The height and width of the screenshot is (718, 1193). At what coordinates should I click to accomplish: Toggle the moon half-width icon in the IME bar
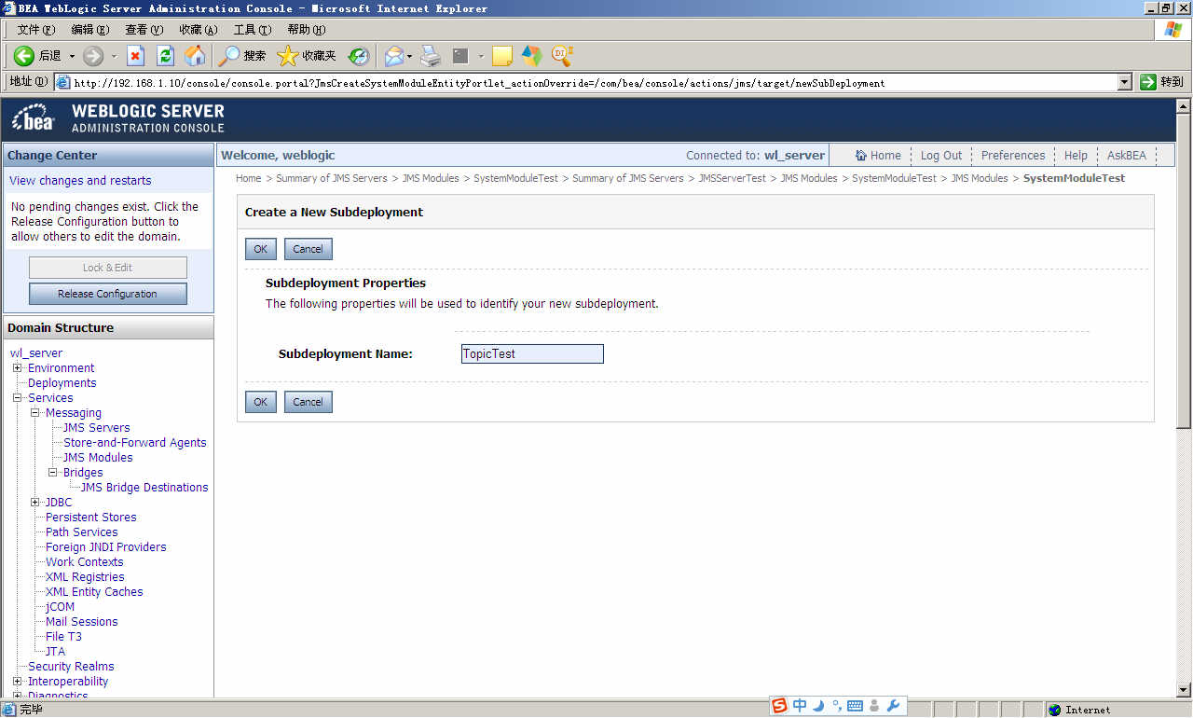coord(819,706)
